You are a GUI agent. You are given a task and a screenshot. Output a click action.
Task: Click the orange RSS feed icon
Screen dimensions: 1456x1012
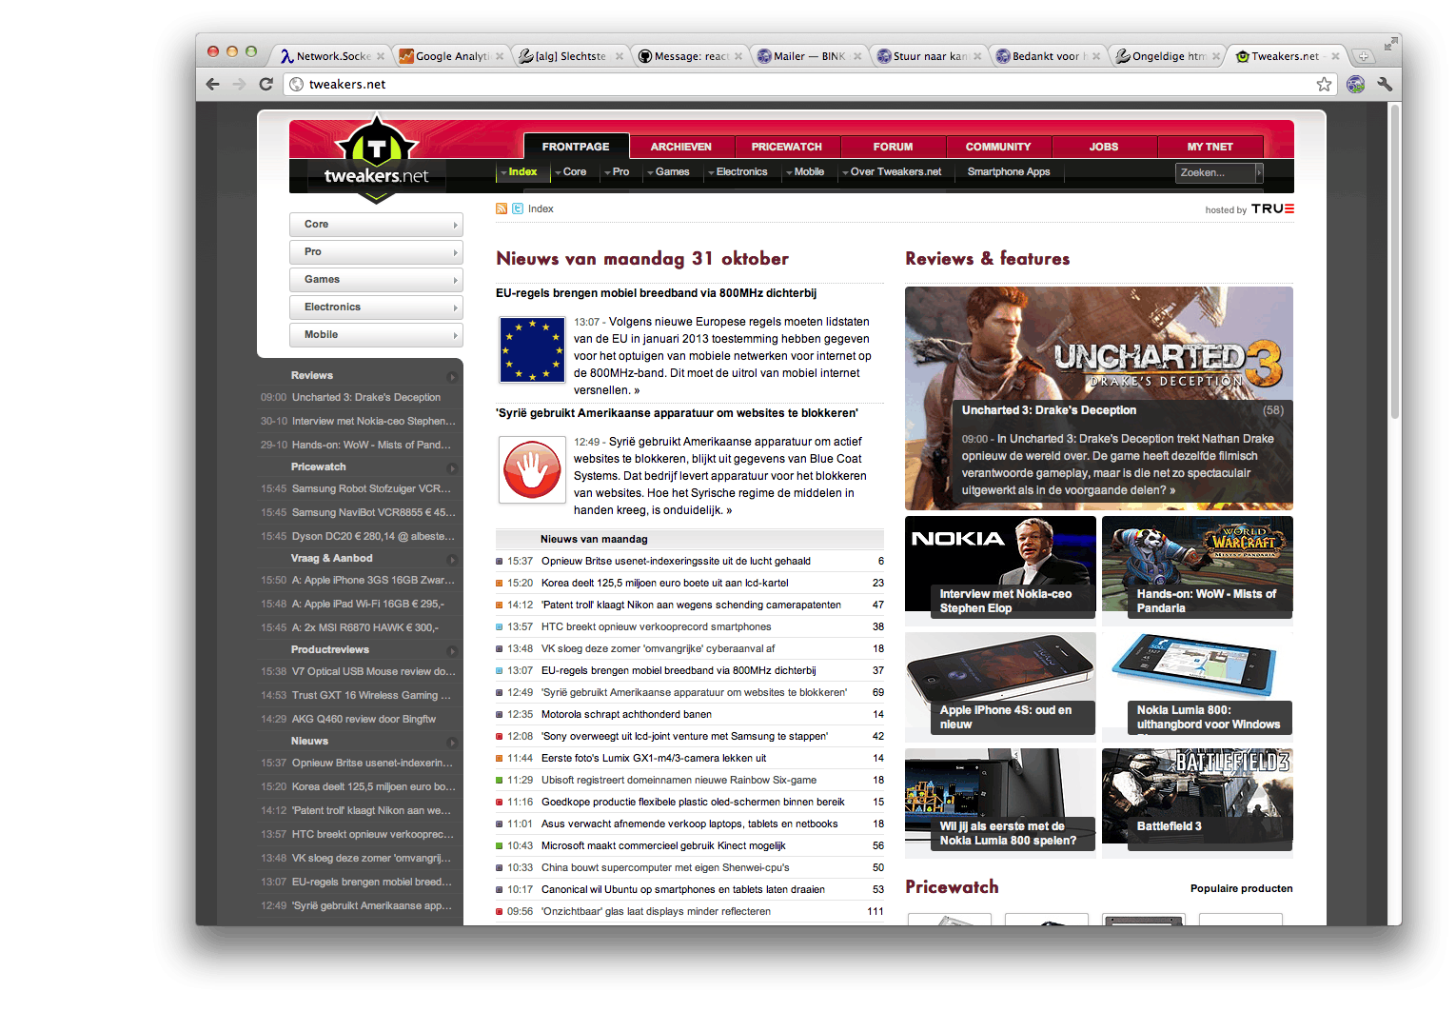click(502, 208)
